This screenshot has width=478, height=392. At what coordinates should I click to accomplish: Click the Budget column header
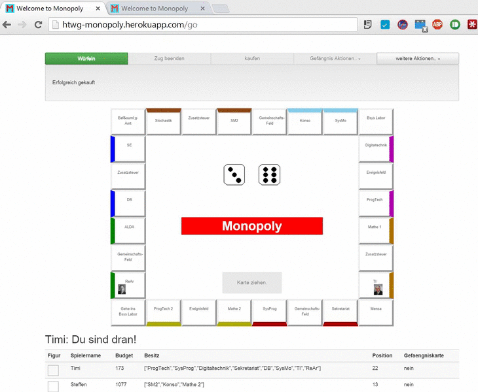tap(124, 355)
